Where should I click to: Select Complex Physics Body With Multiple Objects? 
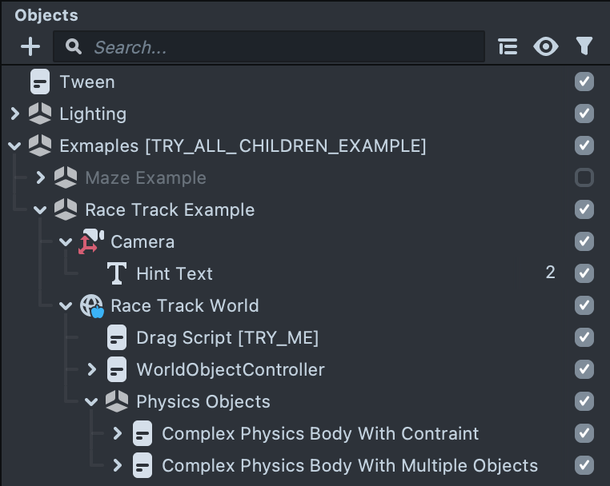[x=350, y=465]
